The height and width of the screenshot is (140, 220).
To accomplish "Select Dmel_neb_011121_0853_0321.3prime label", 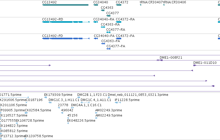I will click(138, 95).
